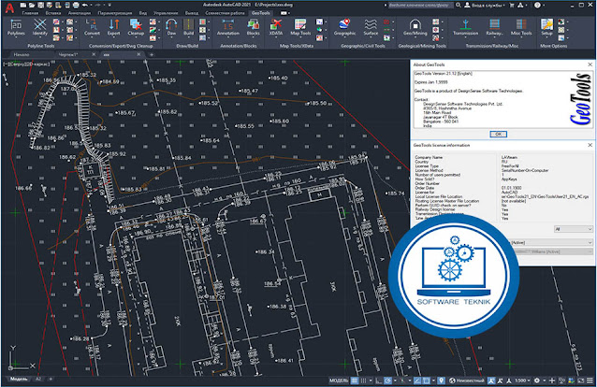Image resolution: width=597 pixels, height=387 pixels.
Task: Open the Geo/Mining tools
Action: tap(415, 28)
